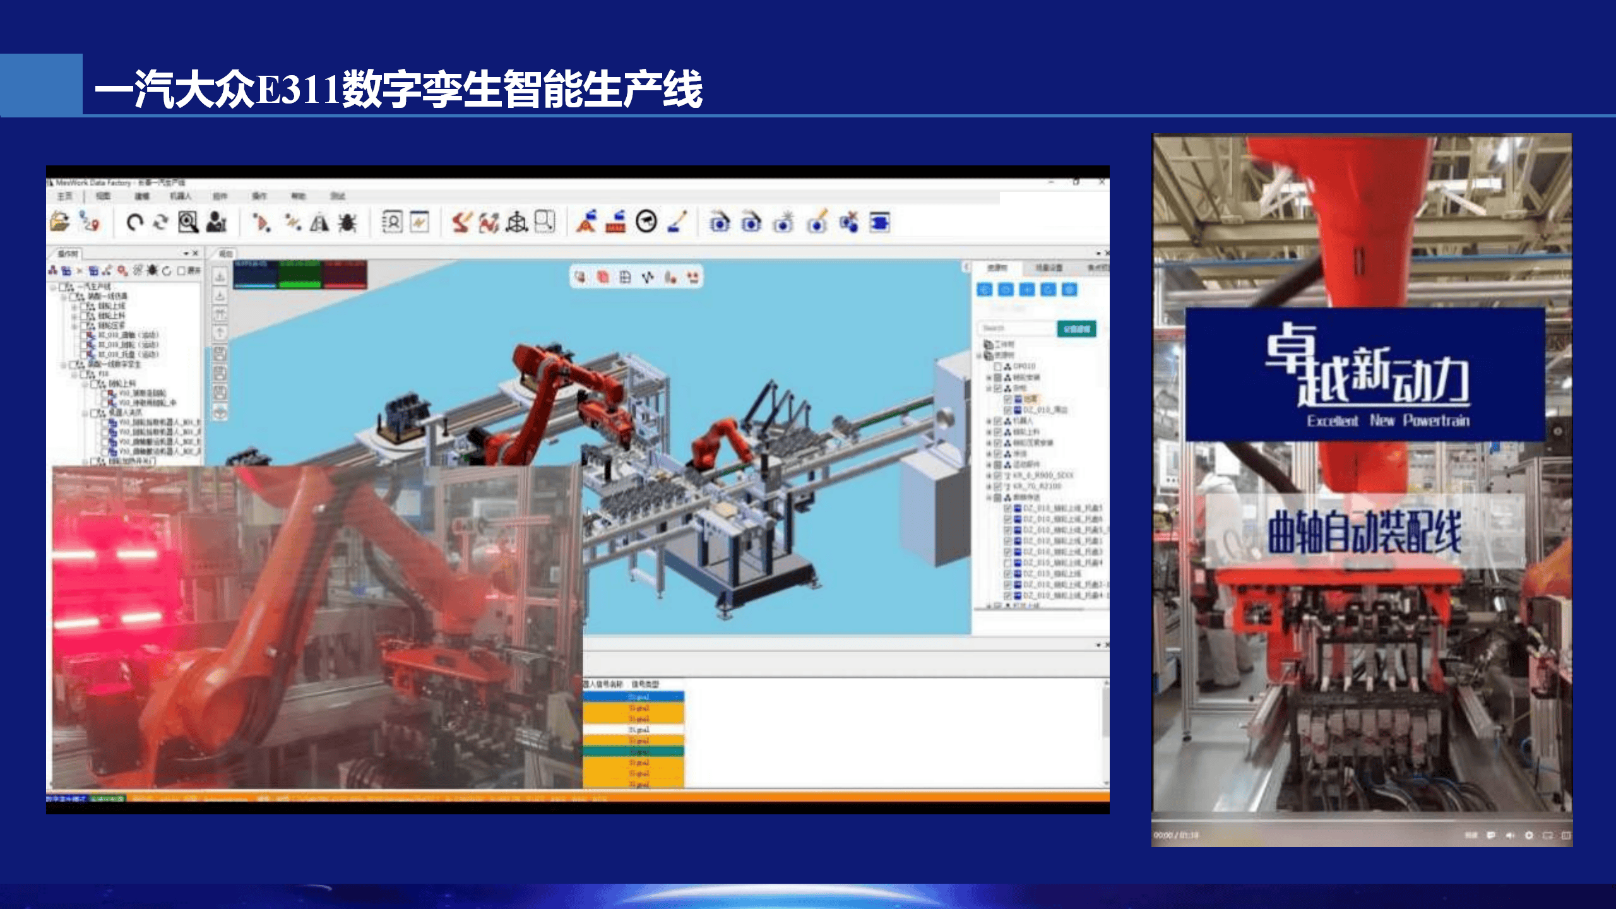Image resolution: width=1616 pixels, height=909 pixels.
Task: Uncheck the orange-highlighted resource row checkbox
Action: click(x=1008, y=399)
